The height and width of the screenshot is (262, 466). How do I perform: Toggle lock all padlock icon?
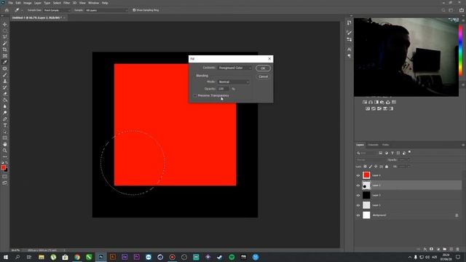(x=387, y=167)
